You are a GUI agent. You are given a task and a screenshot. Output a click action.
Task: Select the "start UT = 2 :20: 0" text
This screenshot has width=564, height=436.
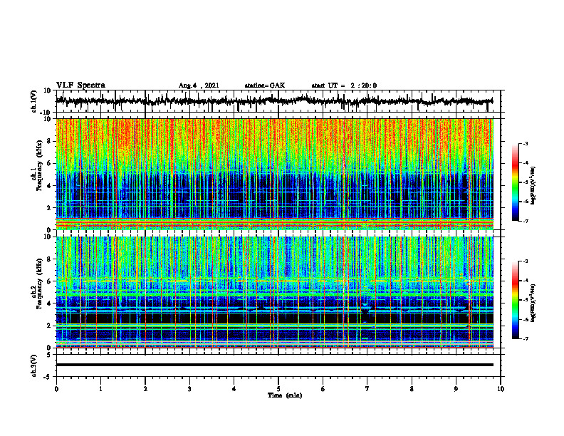click(x=344, y=85)
